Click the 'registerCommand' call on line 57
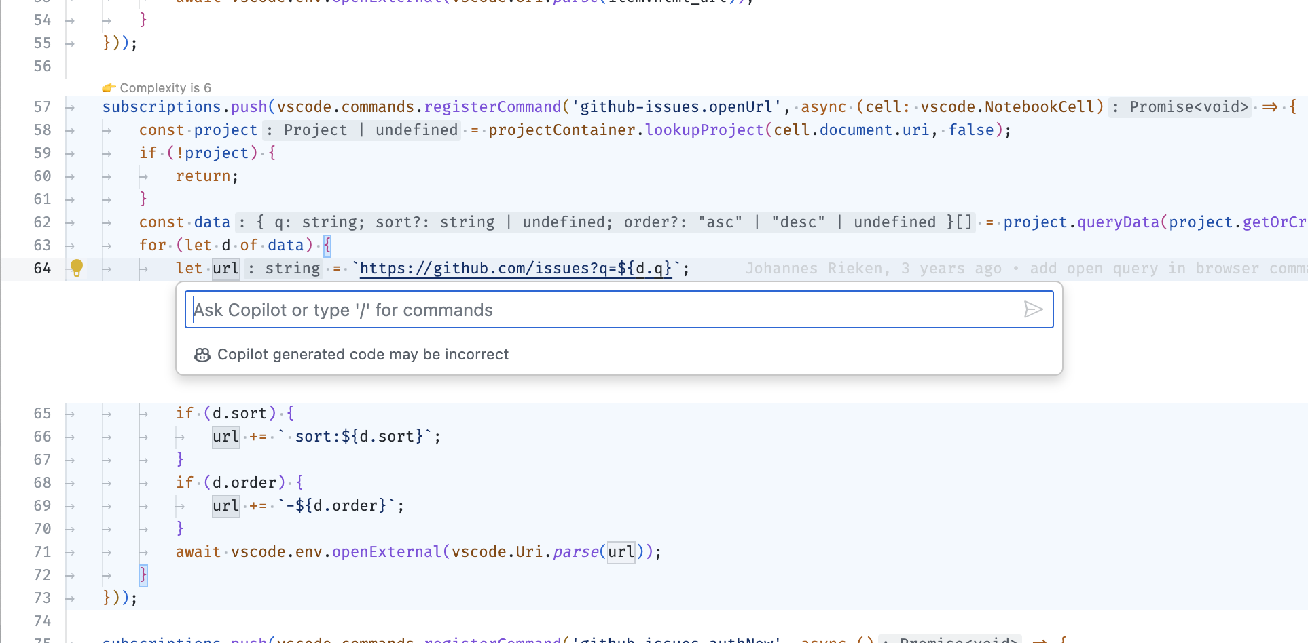 [493, 106]
